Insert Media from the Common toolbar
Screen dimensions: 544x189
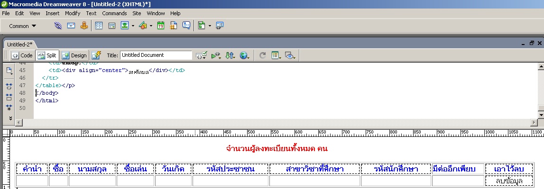pos(143,25)
